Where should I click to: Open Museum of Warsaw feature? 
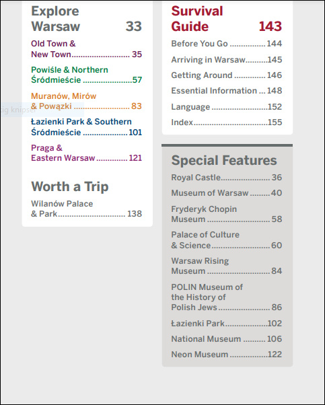click(226, 193)
